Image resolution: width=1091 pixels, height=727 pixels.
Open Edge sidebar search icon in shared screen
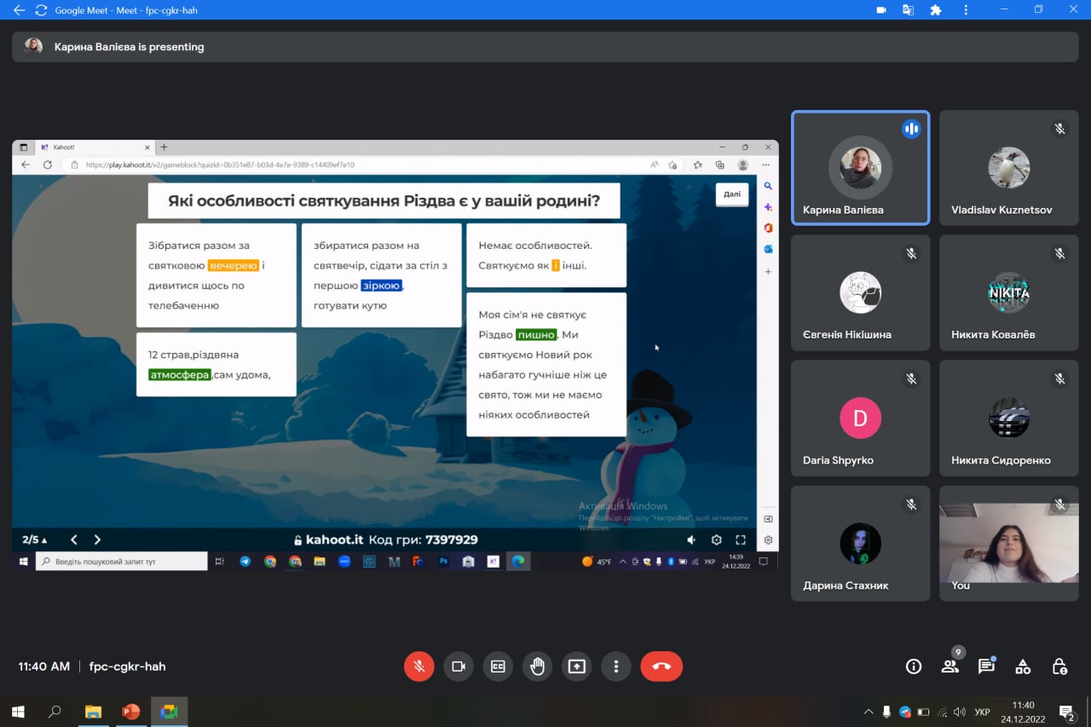[768, 186]
